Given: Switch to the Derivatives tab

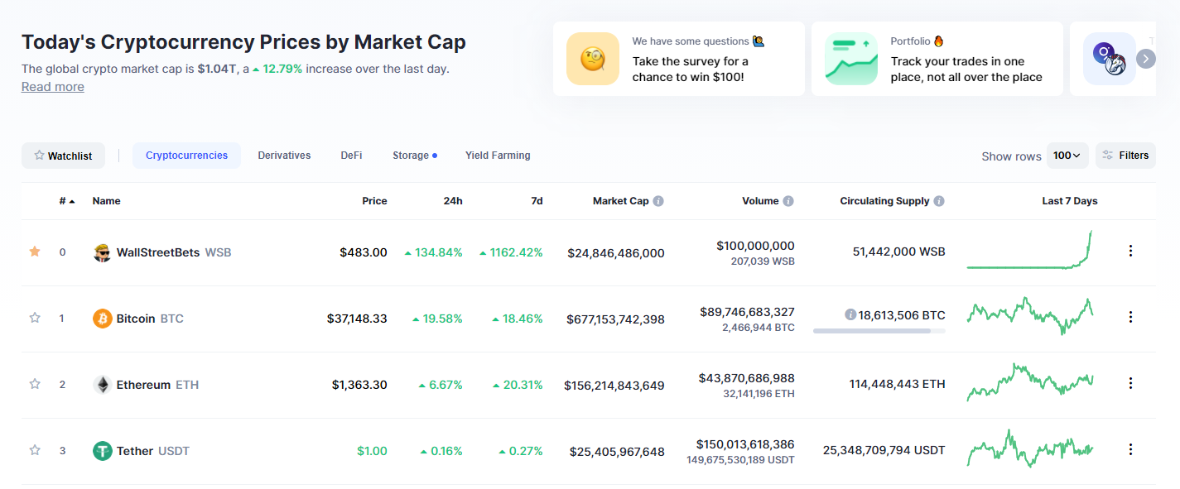Looking at the screenshot, I should (284, 156).
